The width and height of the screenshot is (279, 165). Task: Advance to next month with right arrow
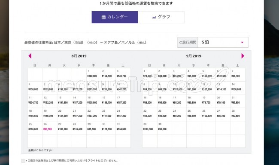point(243,56)
